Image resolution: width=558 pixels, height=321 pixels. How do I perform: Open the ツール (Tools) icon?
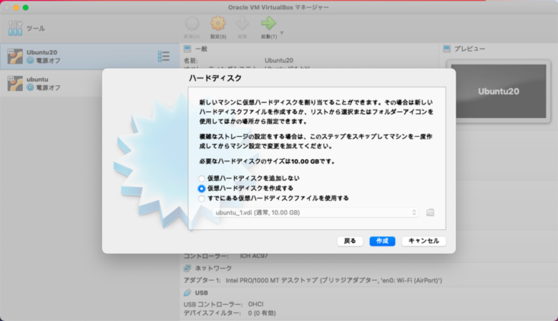15,28
